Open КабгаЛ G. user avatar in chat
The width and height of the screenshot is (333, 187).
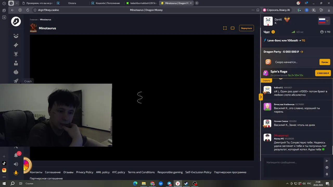coord(267,90)
